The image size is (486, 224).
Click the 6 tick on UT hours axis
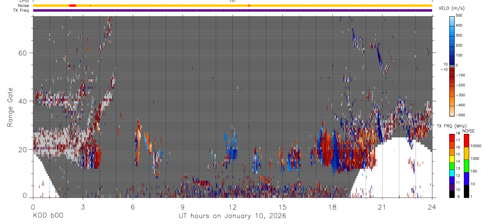(133, 207)
